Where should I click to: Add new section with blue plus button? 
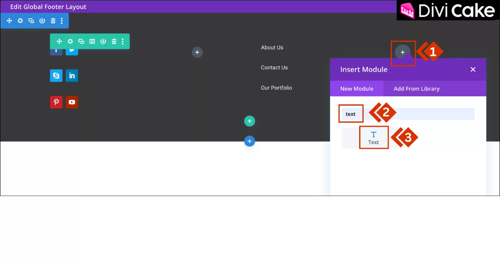pyautogui.click(x=249, y=141)
